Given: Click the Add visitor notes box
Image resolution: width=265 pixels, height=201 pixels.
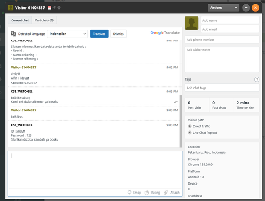Looking at the screenshot, I should pos(222,59).
